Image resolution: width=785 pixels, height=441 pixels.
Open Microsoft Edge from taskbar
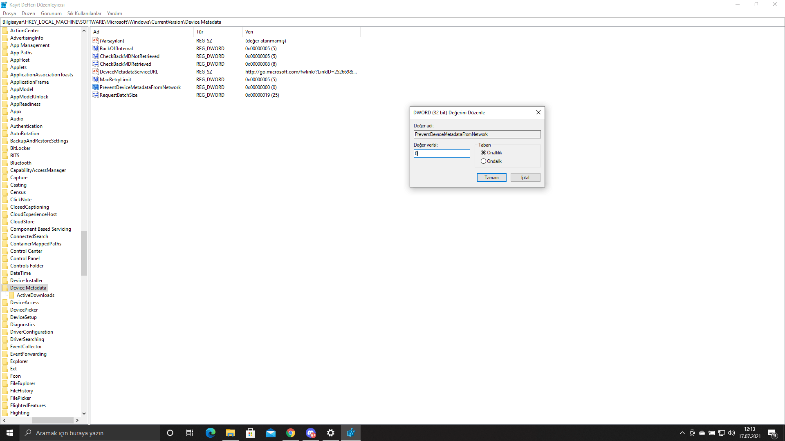coord(210,433)
